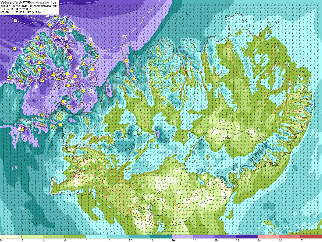The image size is (322, 242).
Task: Click the yellow "37" gust label
Action: (67, 47)
